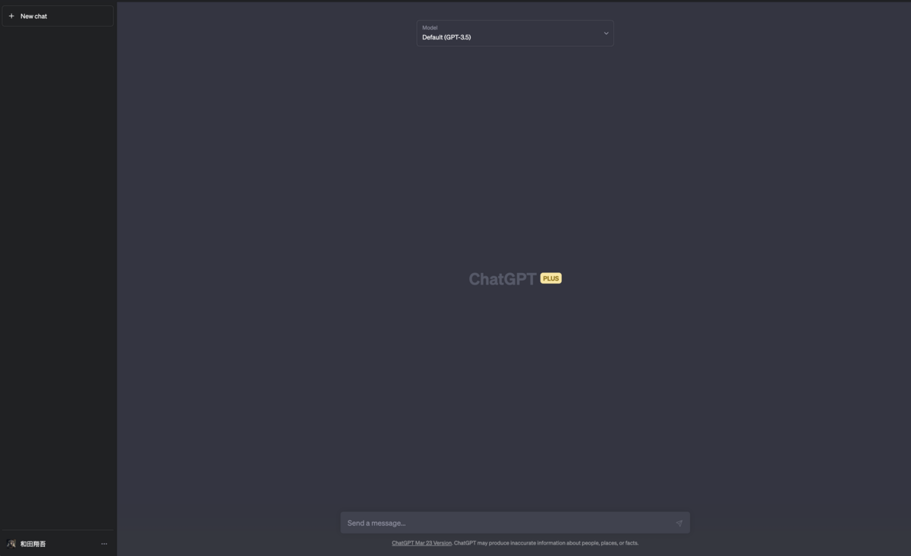Viewport: 911px width, 556px height.
Task: Expand the model selector chevron arrow
Action: (x=606, y=33)
